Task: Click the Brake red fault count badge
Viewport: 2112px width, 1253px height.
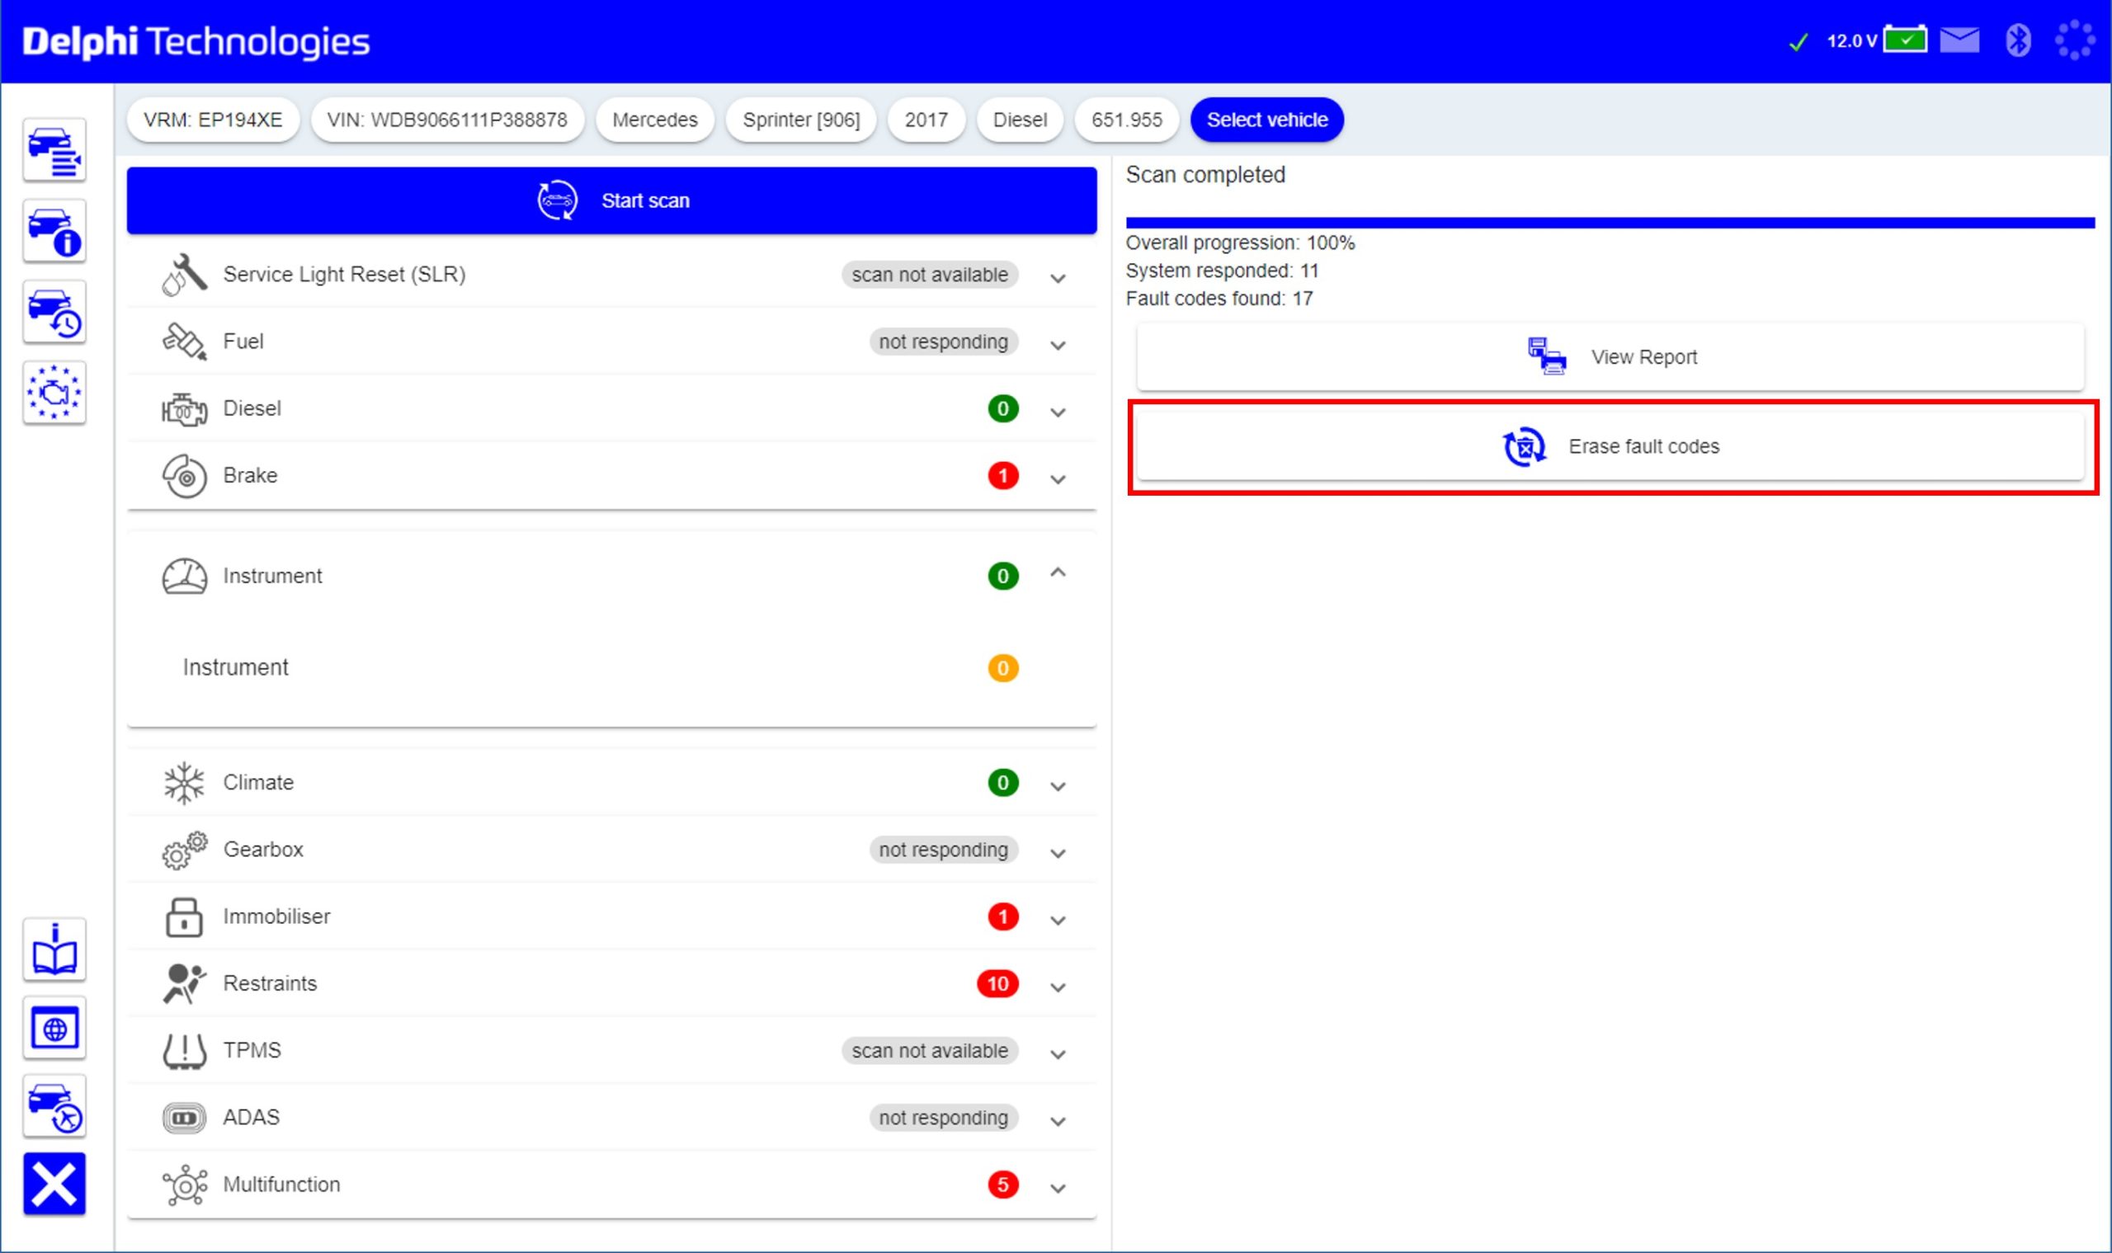Action: (x=1002, y=476)
